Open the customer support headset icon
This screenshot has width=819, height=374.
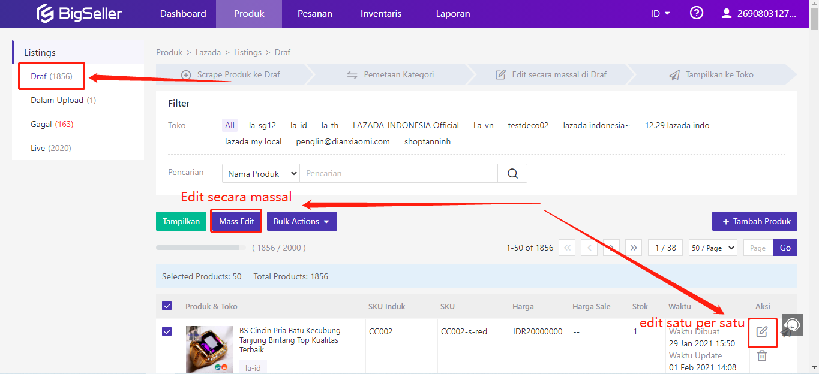792,324
